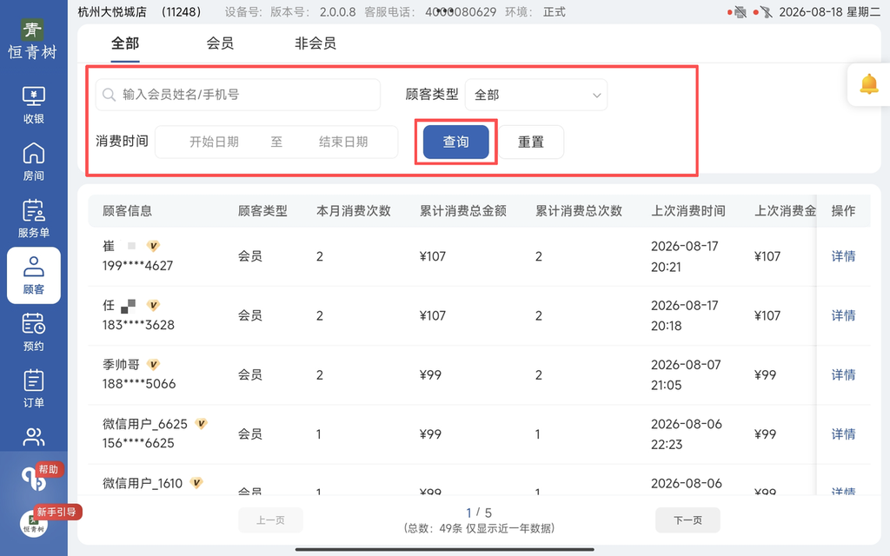
Task: Click the 上一页 previous page button
Action: [x=270, y=520]
